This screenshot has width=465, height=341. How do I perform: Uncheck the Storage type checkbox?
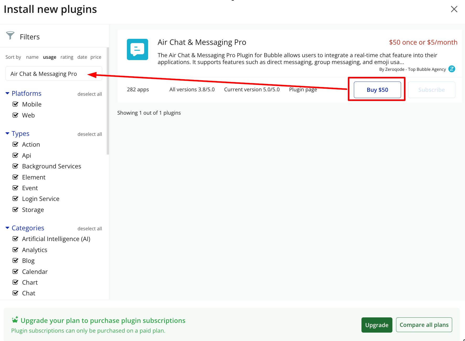click(15, 210)
